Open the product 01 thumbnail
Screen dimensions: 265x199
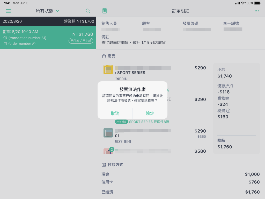tap(108, 133)
